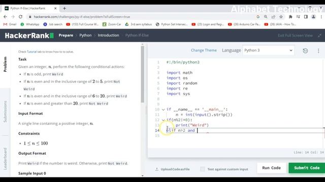This screenshot has height=182, width=325.
Task: Click the Google icon in address bar
Action: [258, 17]
